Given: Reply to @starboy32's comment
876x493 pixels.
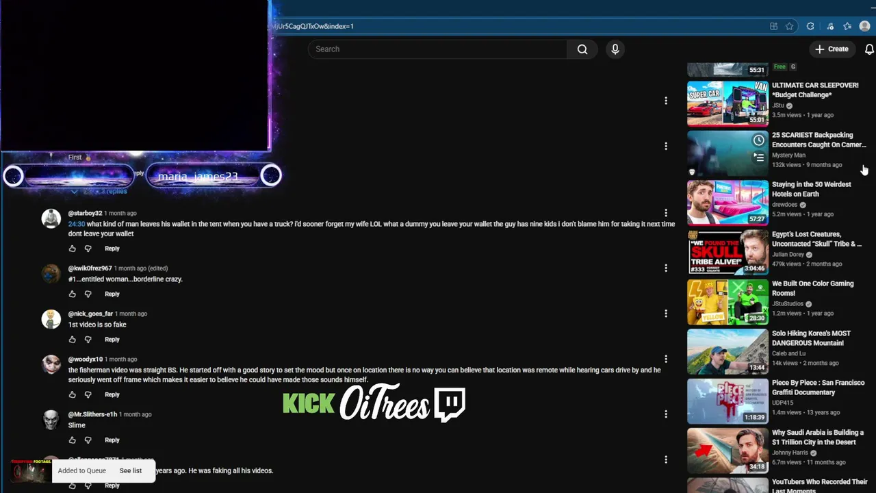Looking at the screenshot, I should [x=112, y=249].
